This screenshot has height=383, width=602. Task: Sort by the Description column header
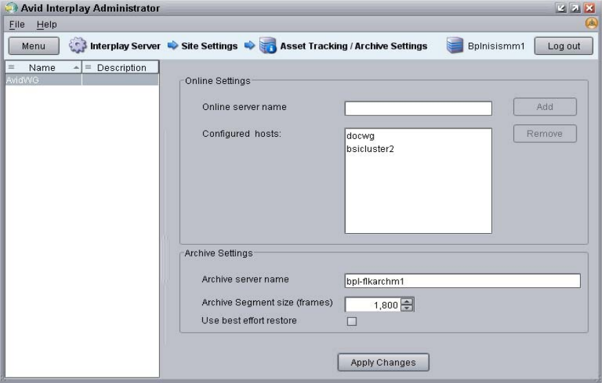120,67
